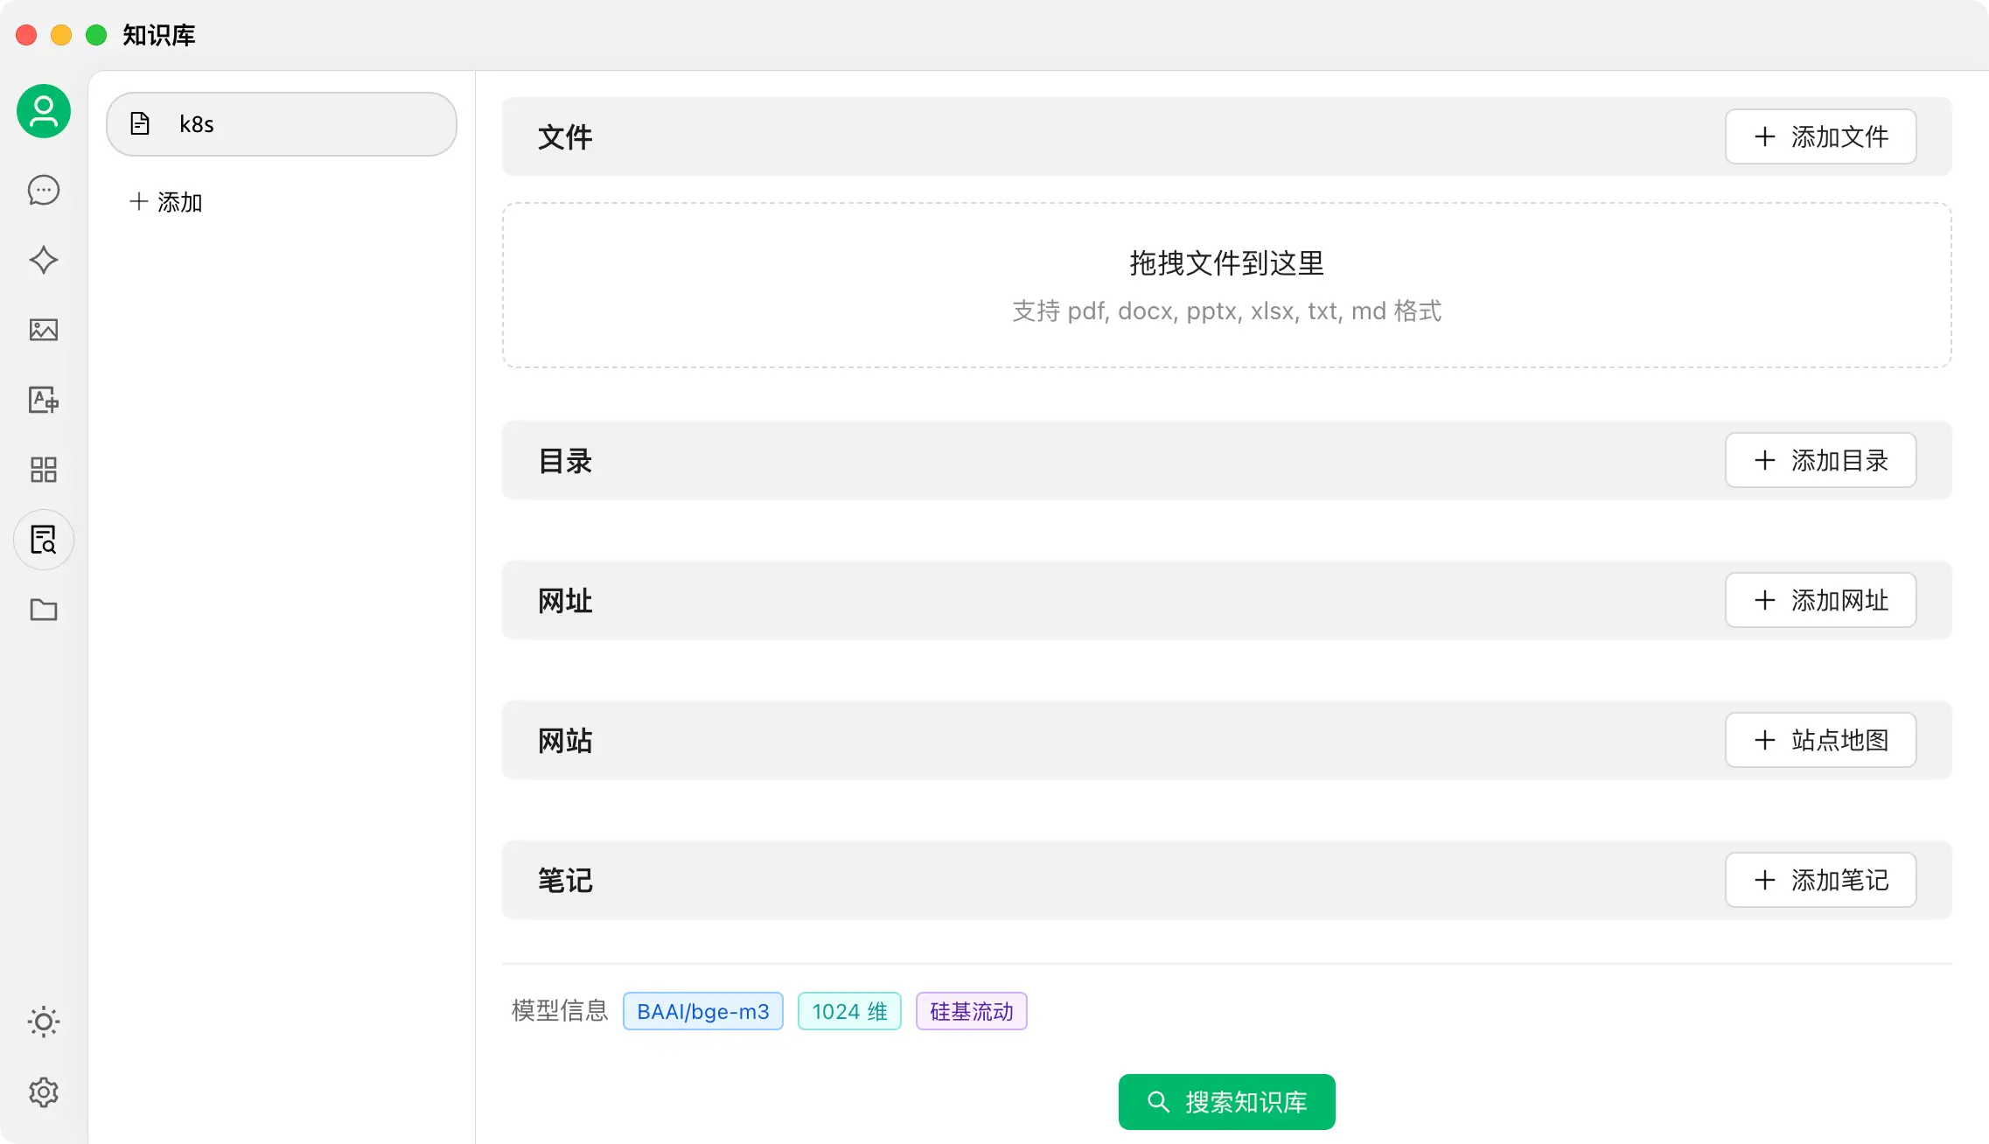1989x1144 pixels.
Task: Click the plus icon in 添加目录
Action: click(1765, 460)
